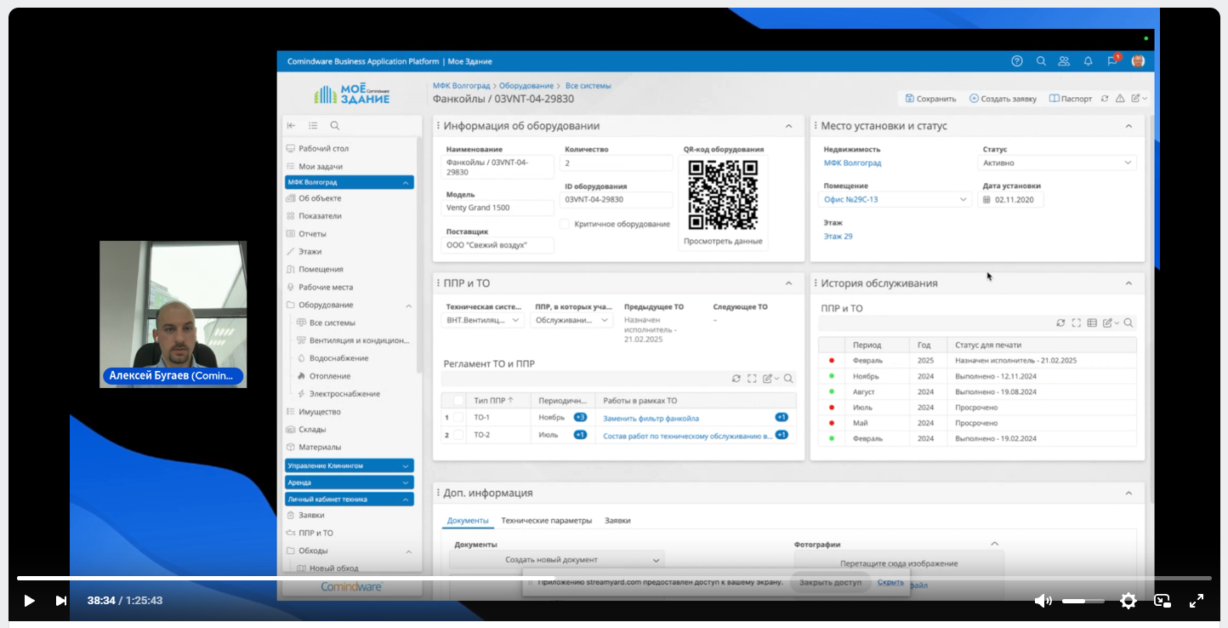Open the notifications bell icon
Screen dimensions: 1228x628
1088,61
